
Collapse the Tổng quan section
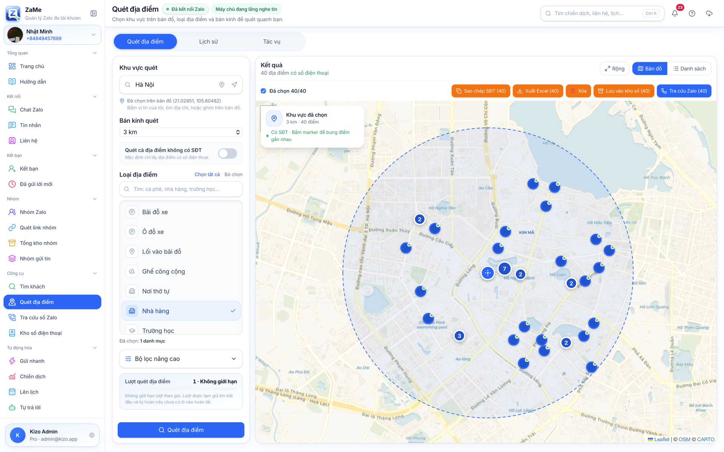coord(95,53)
